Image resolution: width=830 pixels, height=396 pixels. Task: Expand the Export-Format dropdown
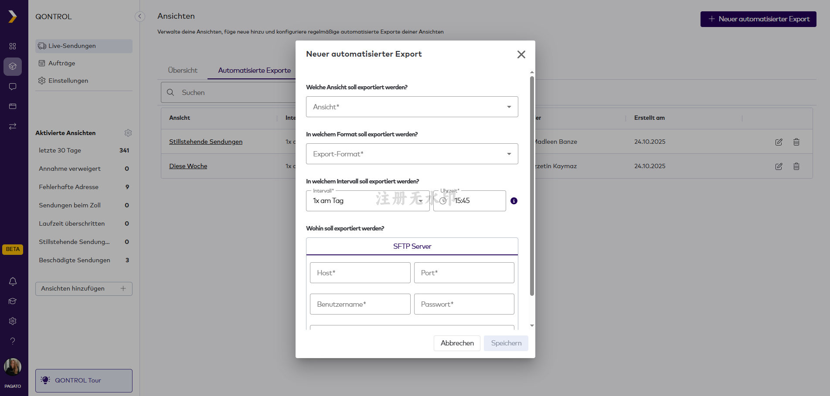point(412,154)
